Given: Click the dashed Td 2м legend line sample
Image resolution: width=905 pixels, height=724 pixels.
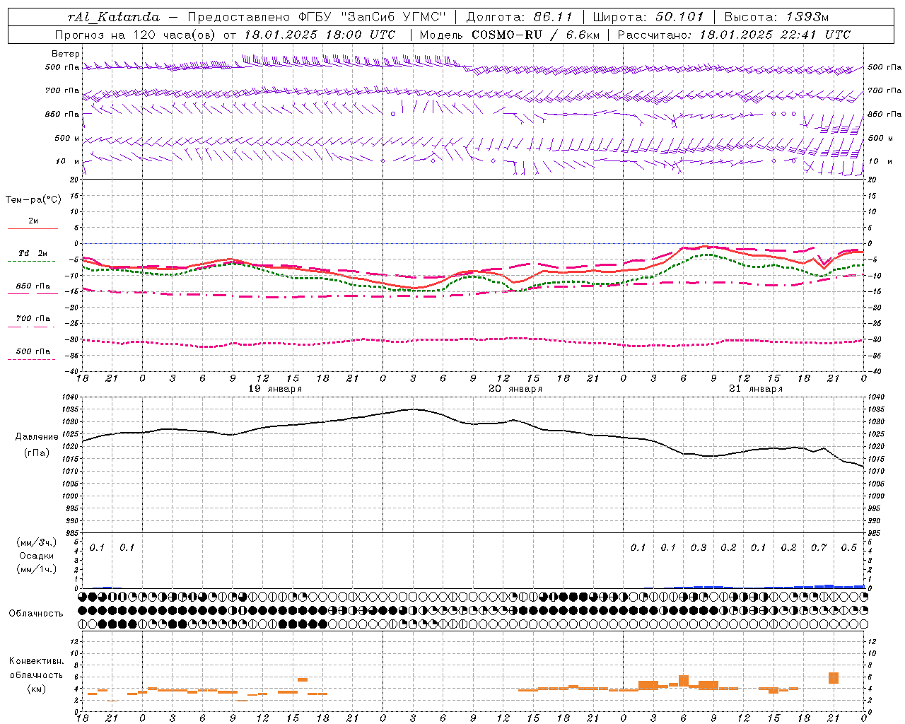Looking at the screenshot, I should click(x=32, y=262).
